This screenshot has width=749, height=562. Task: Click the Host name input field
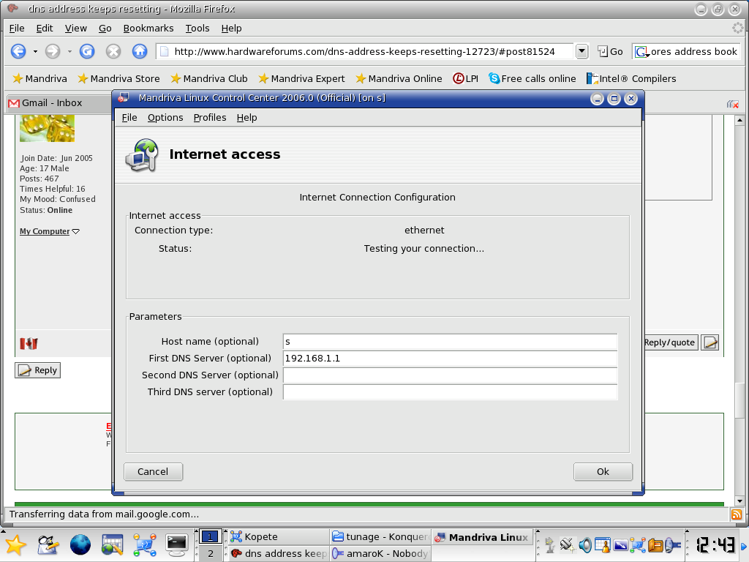coord(450,341)
